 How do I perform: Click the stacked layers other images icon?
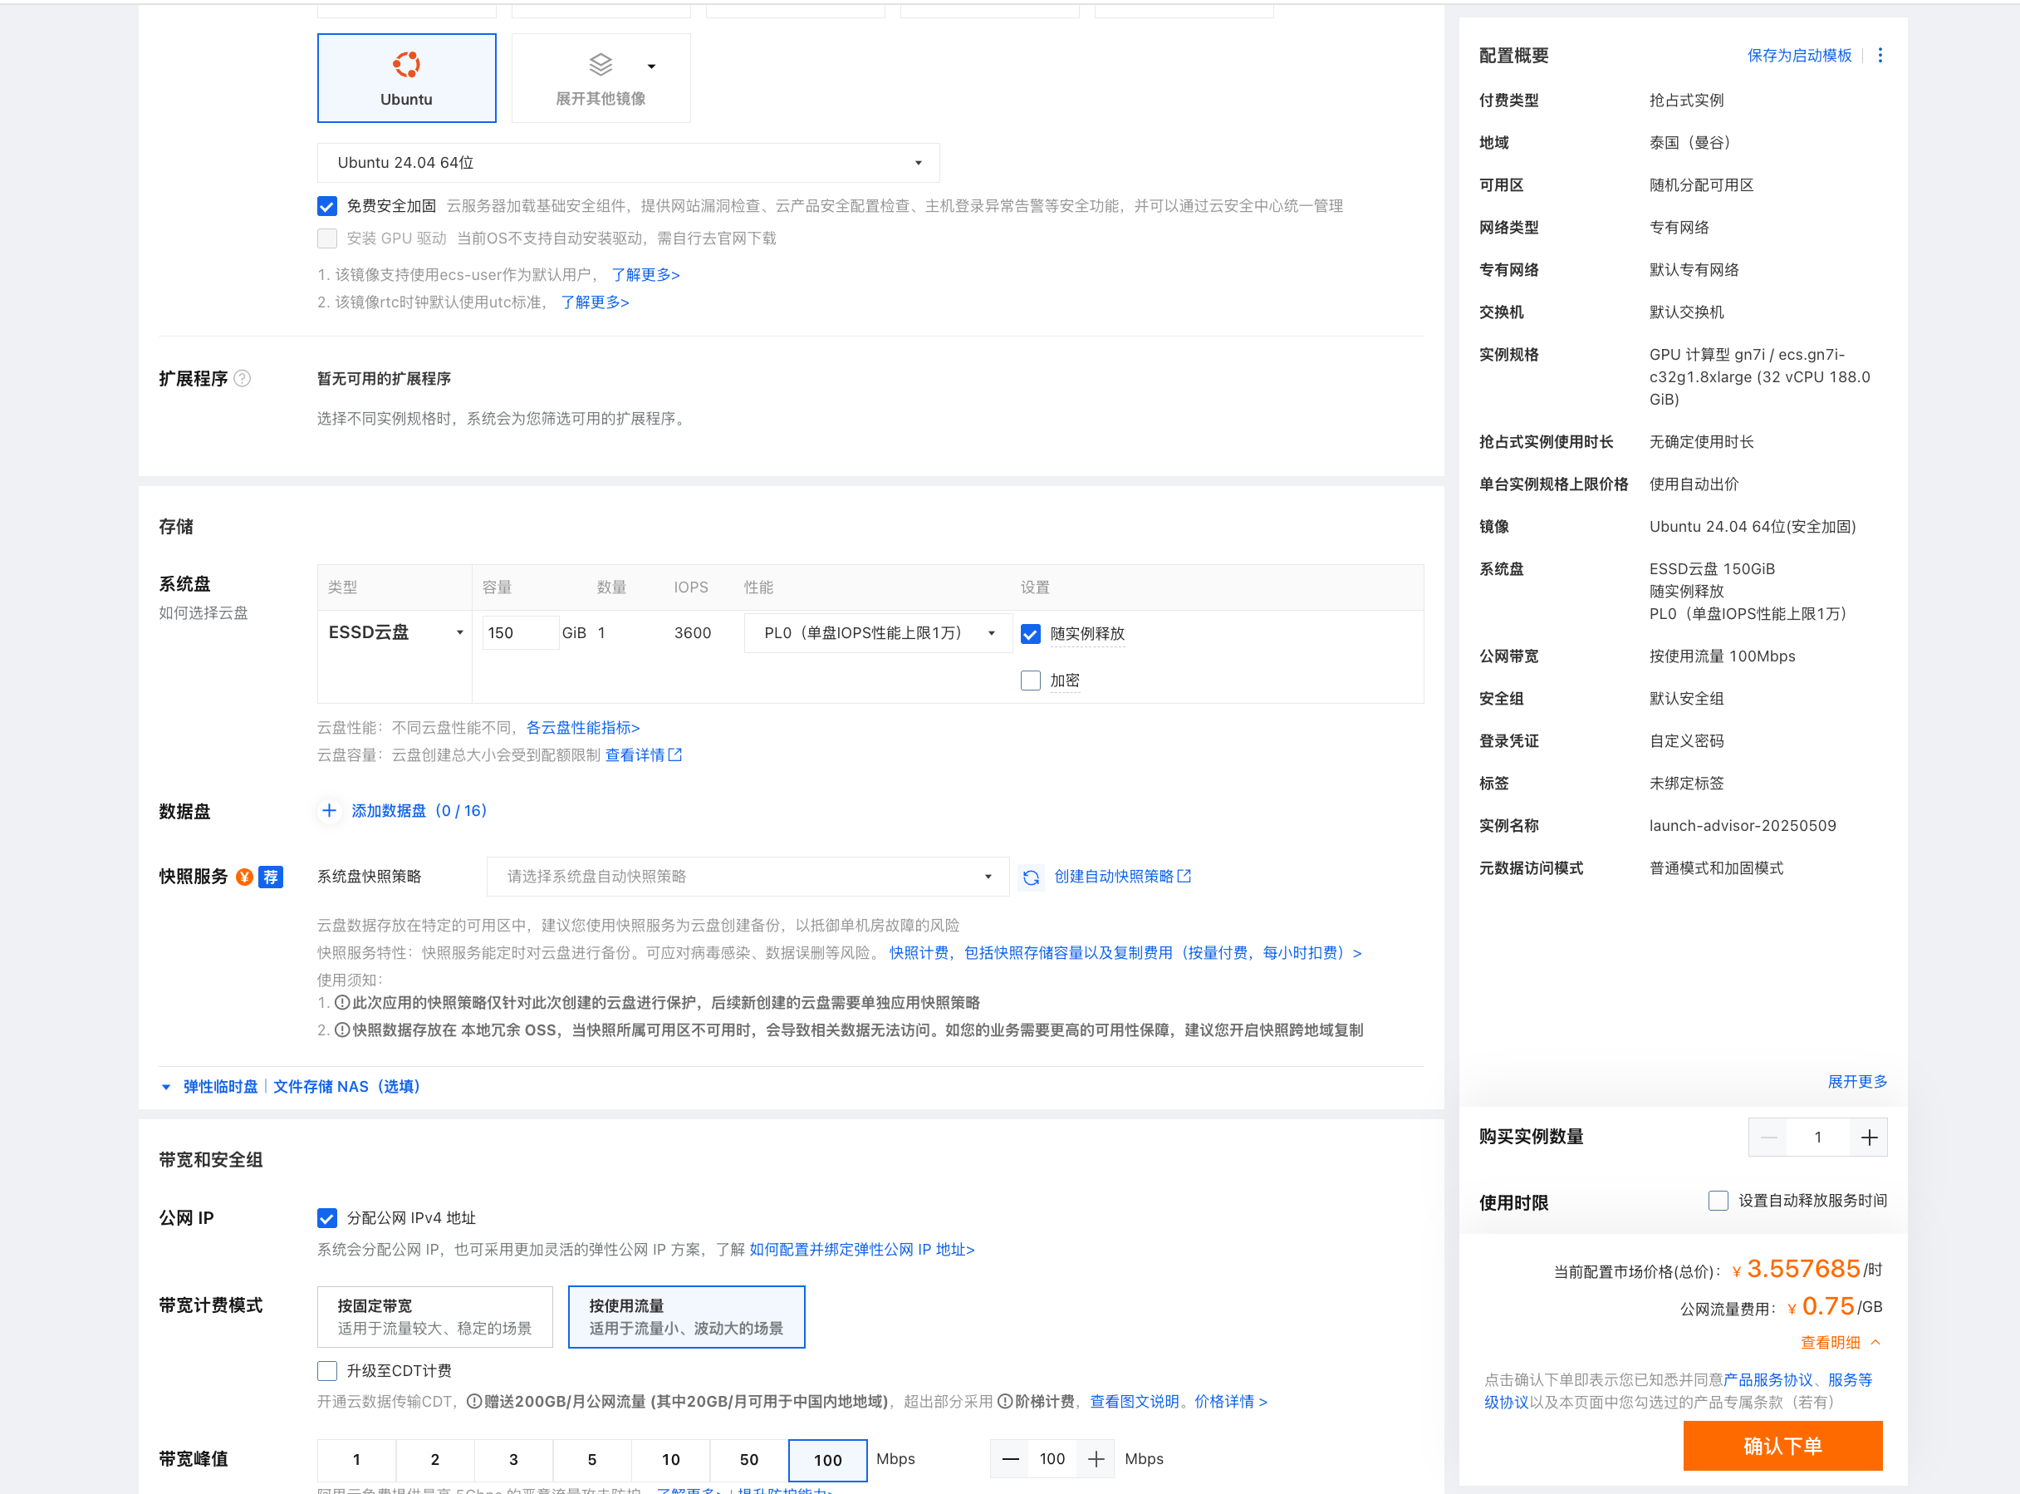pos(601,64)
